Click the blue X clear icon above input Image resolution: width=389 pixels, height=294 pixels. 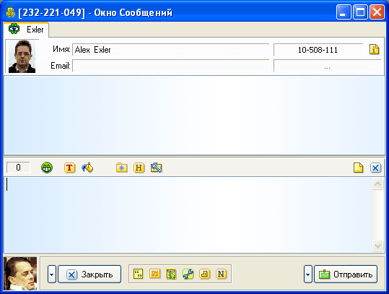click(x=375, y=168)
